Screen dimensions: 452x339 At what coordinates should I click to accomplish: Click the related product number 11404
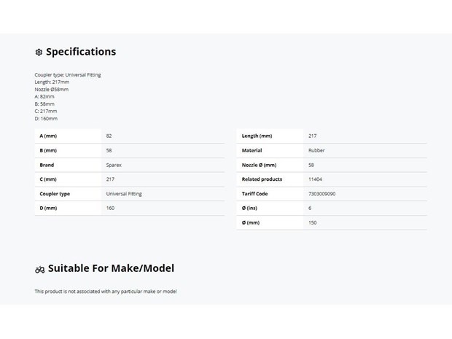coord(315,179)
